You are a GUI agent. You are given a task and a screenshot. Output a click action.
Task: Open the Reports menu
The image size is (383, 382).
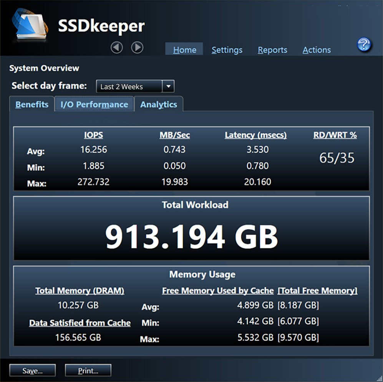(272, 50)
